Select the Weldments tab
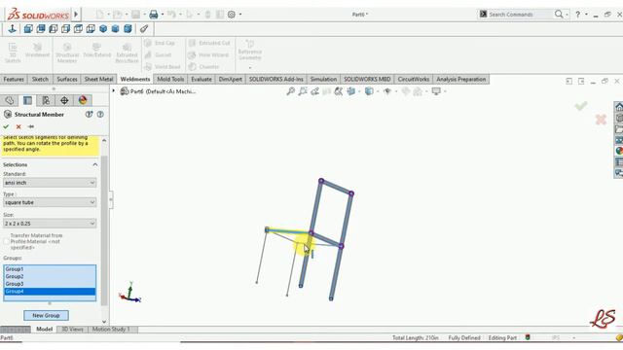 135,80
